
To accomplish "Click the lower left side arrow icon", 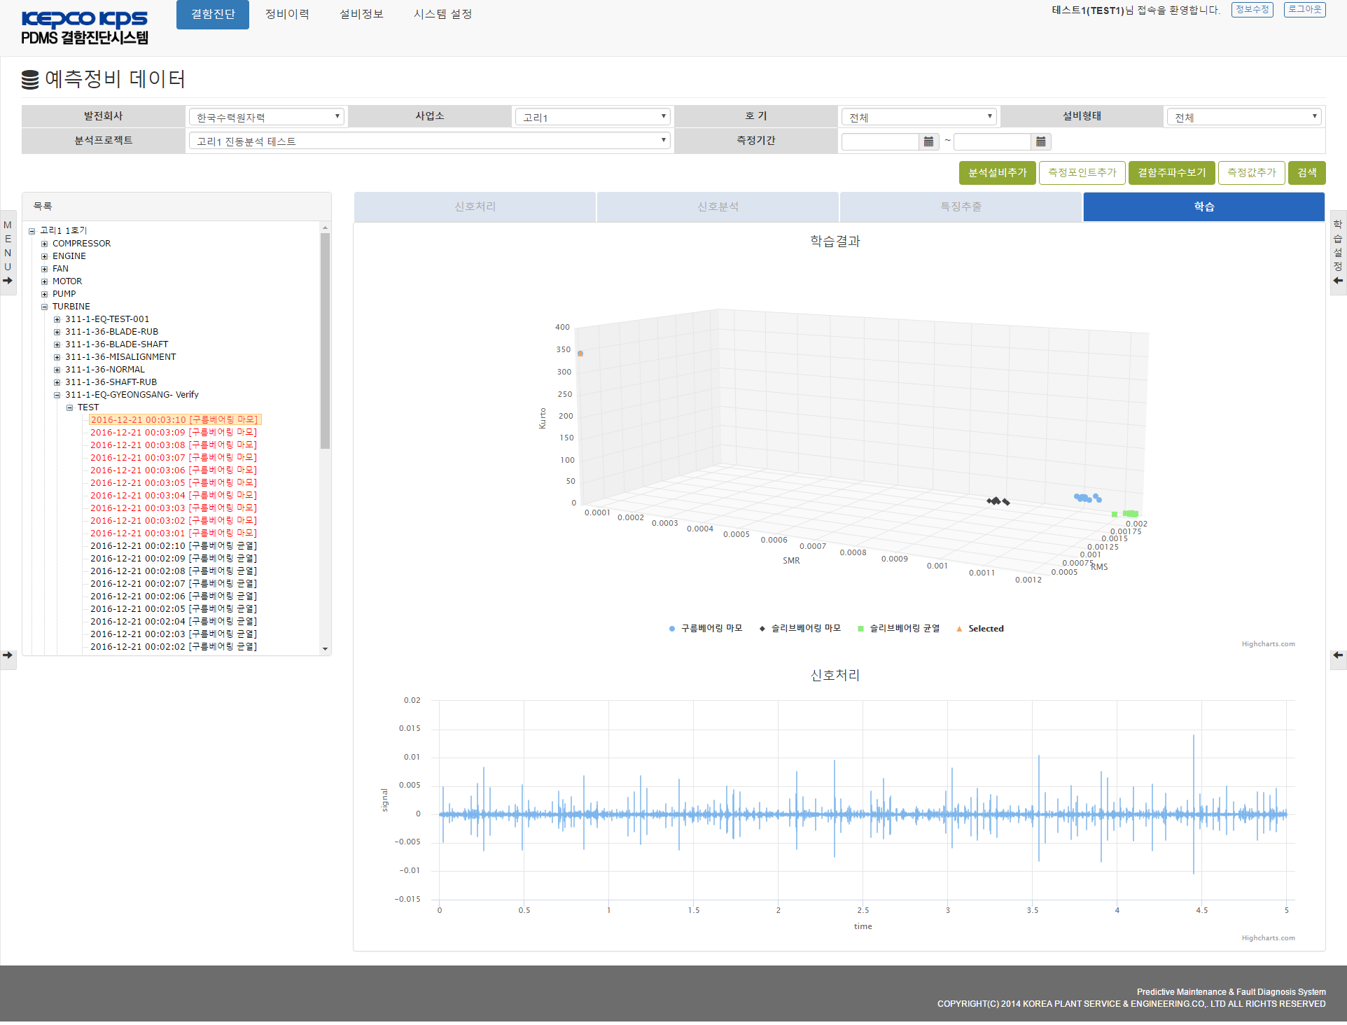I will tap(8, 655).
